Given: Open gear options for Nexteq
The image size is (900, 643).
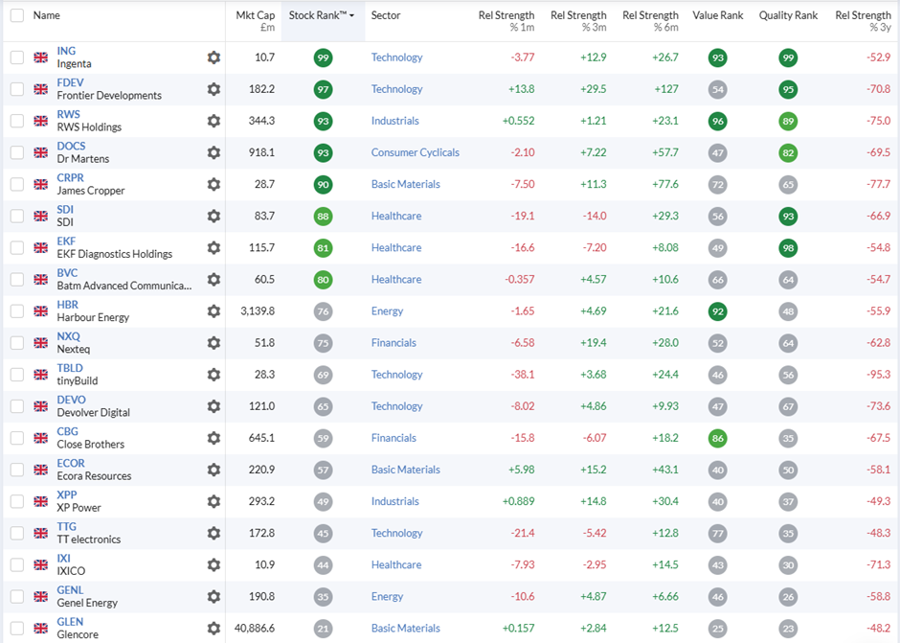Looking at the screenshot, I should (x=214, y=343).
